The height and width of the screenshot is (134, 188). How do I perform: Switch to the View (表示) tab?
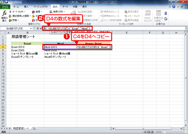pos(84,7)
